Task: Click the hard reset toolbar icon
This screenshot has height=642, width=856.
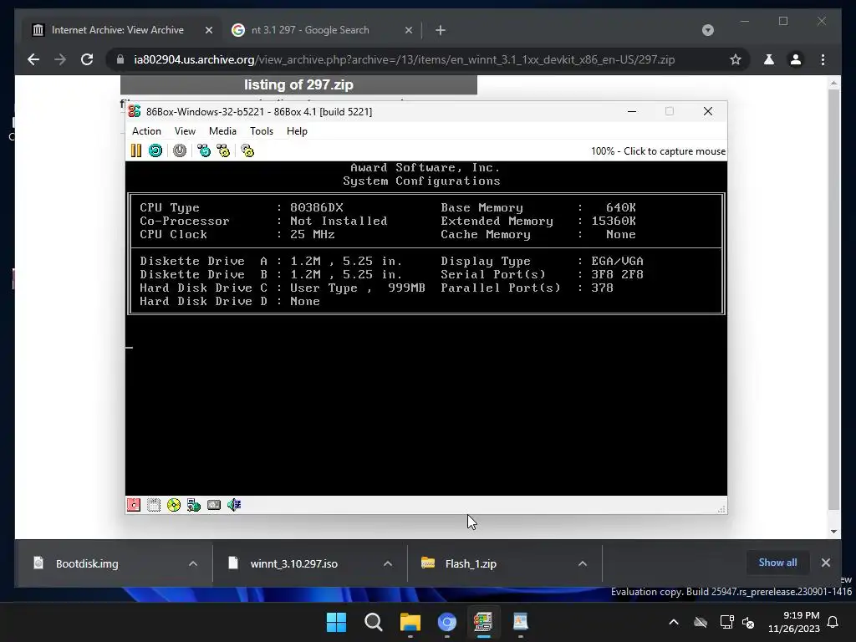Action: coord(155,150)
